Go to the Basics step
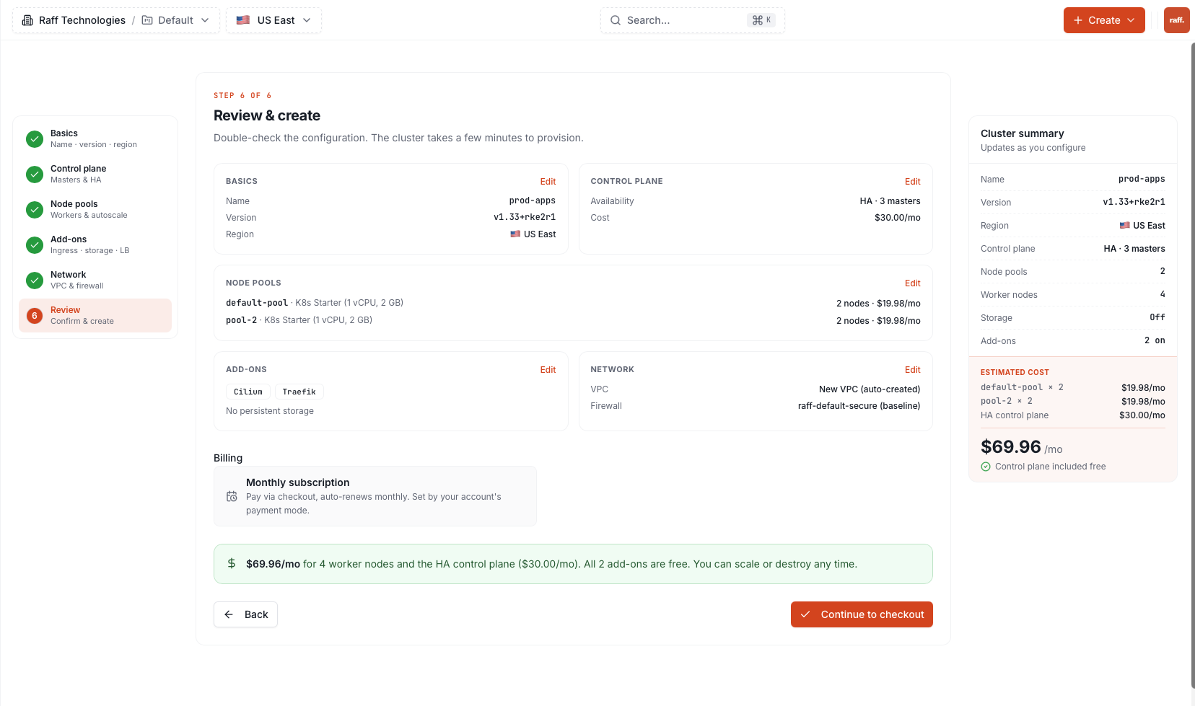Screen dimensions: 1195x706 tap(95, 139)
